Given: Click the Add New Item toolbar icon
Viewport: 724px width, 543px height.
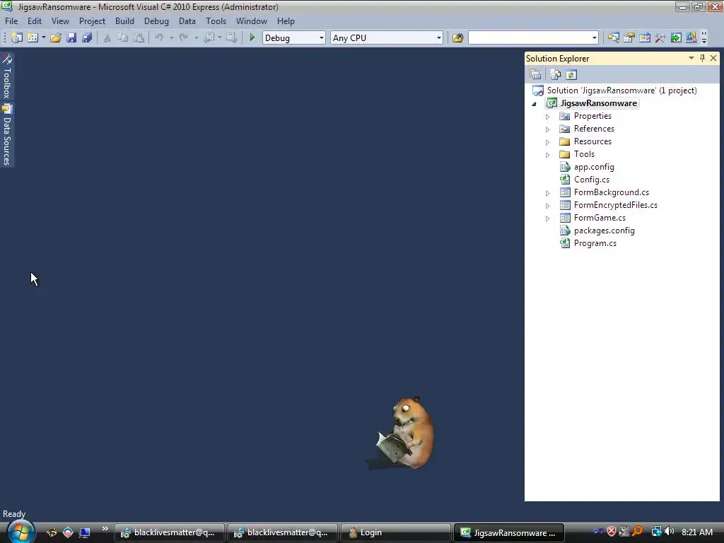Looking at the screenshot, I should (33, 38).
